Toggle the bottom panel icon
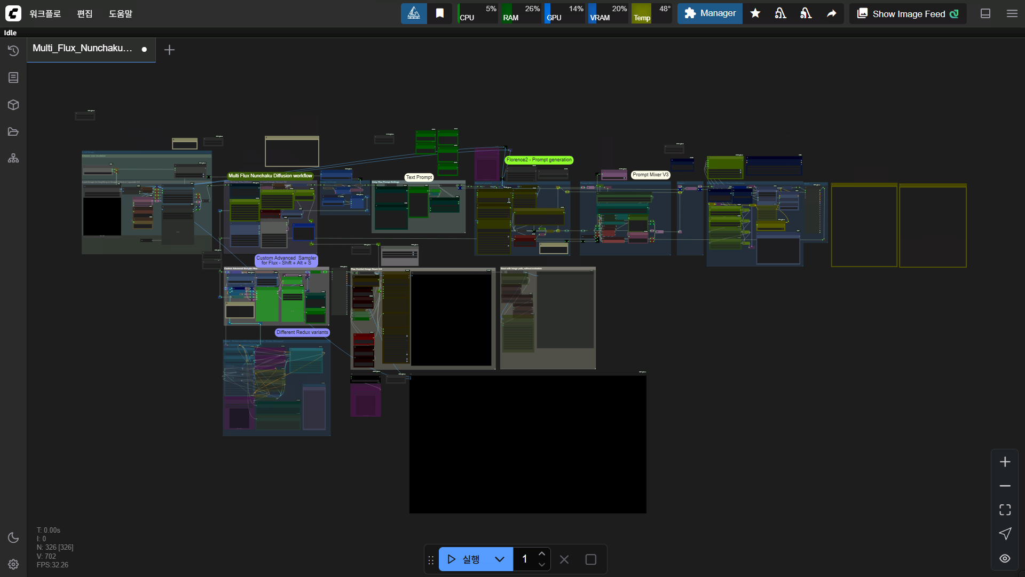Image resolution: width=1025 pixels, height=577 pixels. point(985,13)
